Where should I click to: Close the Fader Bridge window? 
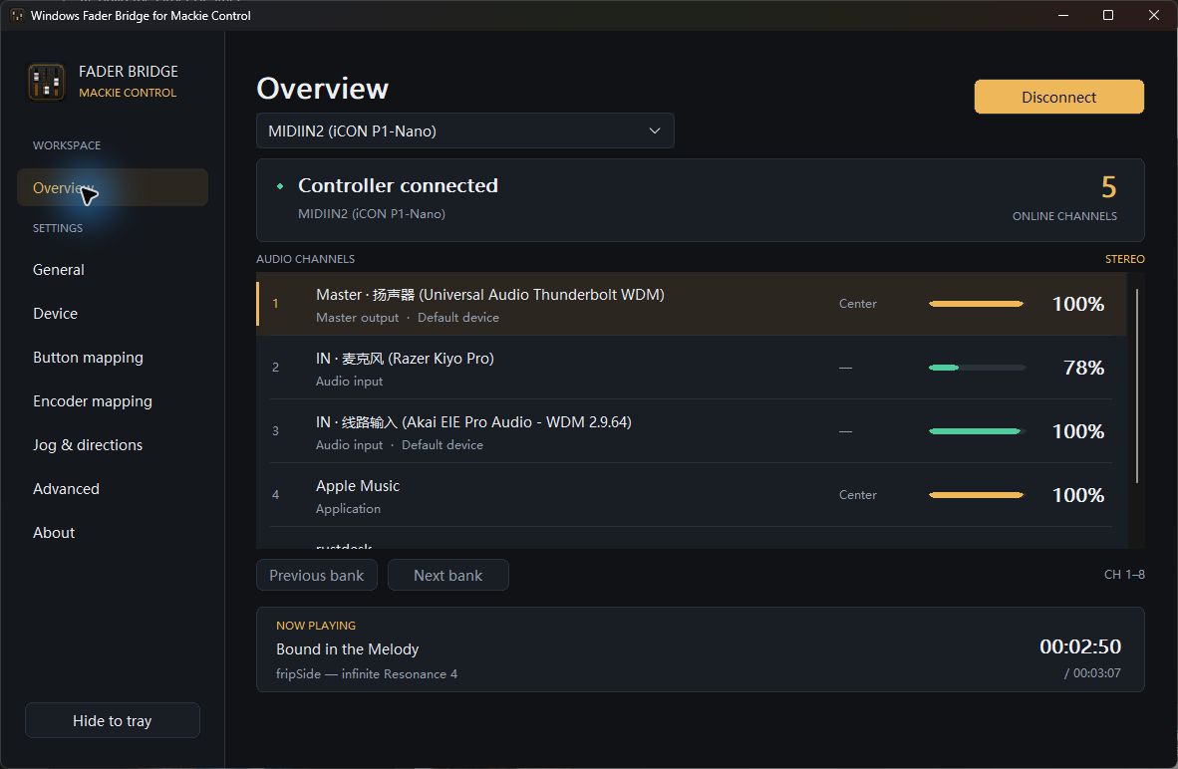coord(1154,15)
